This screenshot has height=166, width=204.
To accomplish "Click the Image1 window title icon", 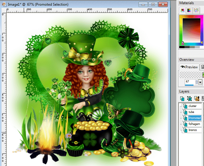I will click(4, 4).
